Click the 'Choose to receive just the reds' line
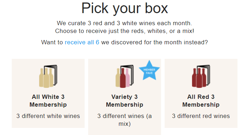 pos(124,31)
